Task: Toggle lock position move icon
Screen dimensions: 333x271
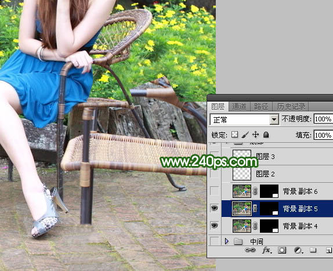Action: point(255,135)
